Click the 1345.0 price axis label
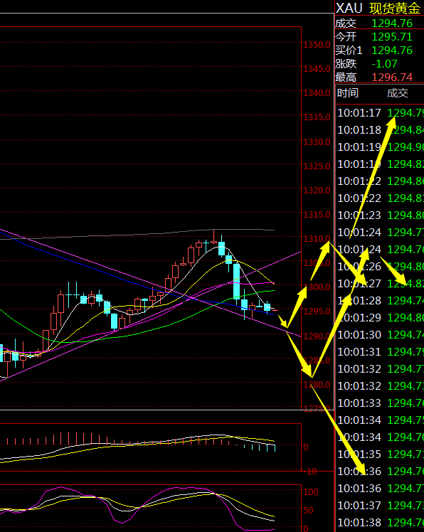The width and height of the screenshot is (424, 532). (x=317, y=69)
